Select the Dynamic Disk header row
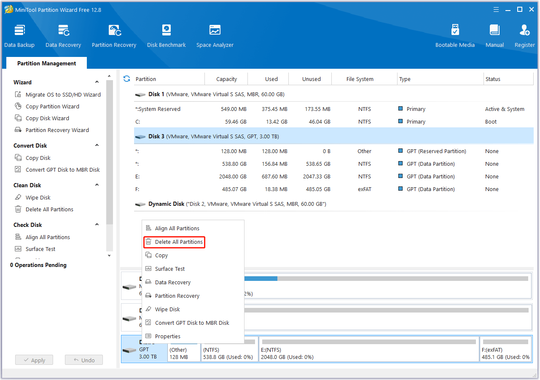The width and height of the screenshot is (540, 380). coord(333,204)
